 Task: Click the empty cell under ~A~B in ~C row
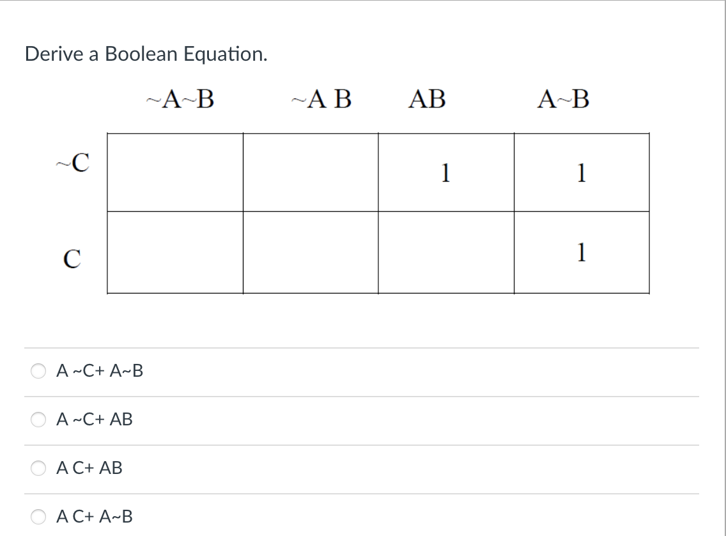pos(175,171)
